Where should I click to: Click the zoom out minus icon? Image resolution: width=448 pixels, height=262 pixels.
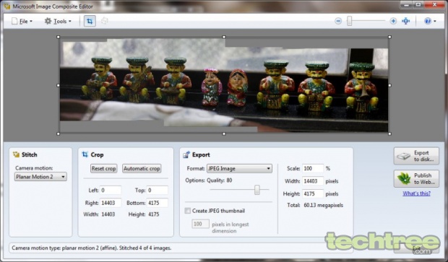point(338,21)
